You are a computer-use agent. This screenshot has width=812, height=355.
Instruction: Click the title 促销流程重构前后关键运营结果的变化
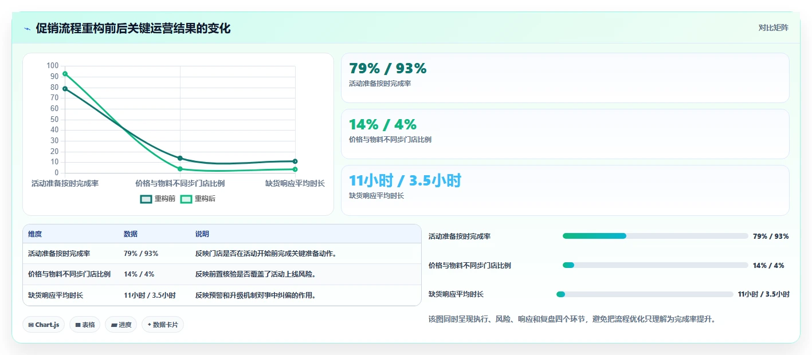pyautogui.click(x=133, y=28)
